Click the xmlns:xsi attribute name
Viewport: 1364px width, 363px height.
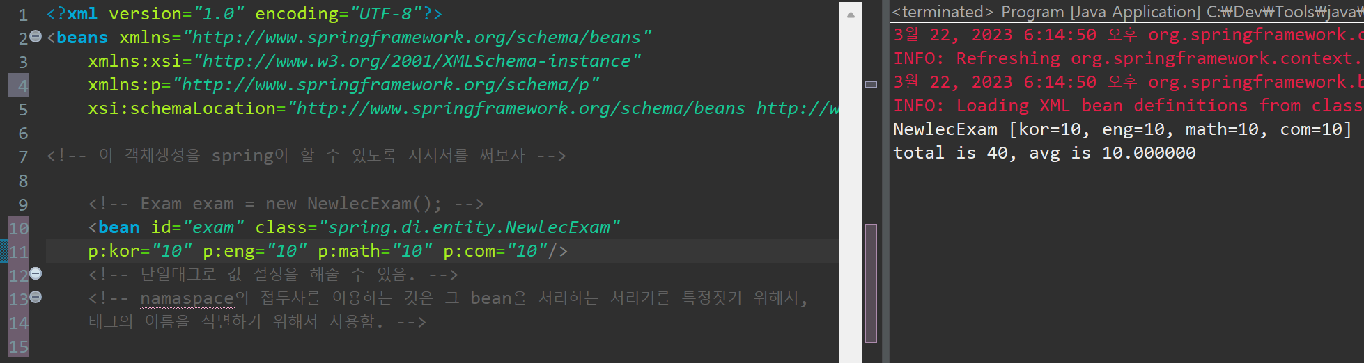(x=135, y=61)
